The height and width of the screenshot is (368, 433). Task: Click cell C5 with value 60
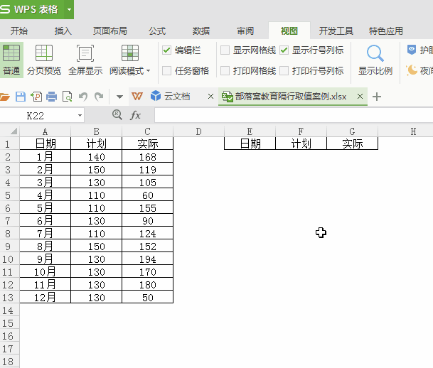[x=147, y=195]
